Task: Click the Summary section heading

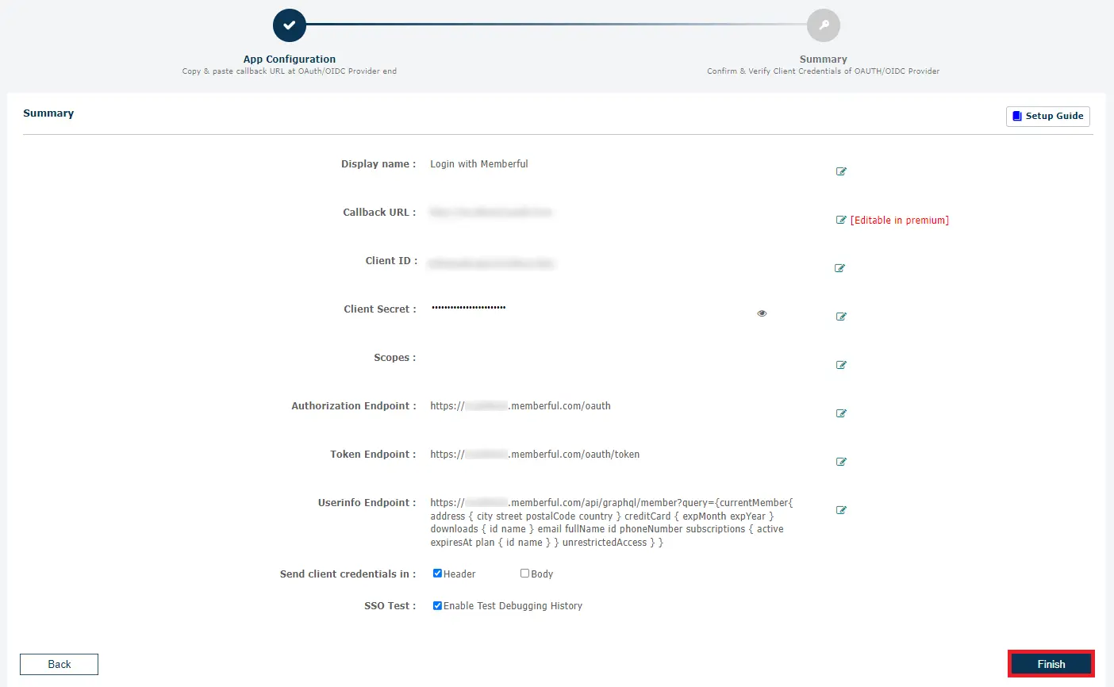Action: [48, 113]
